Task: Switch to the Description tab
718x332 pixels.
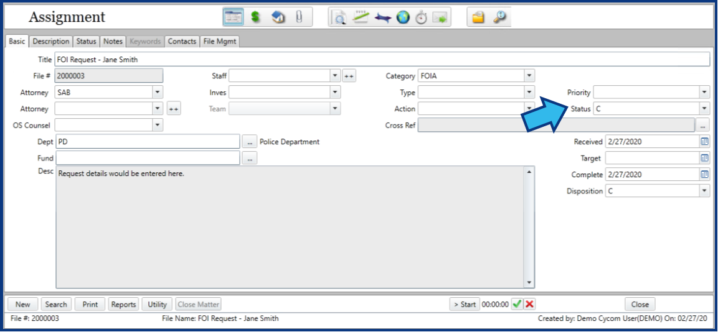Action: 51,41
